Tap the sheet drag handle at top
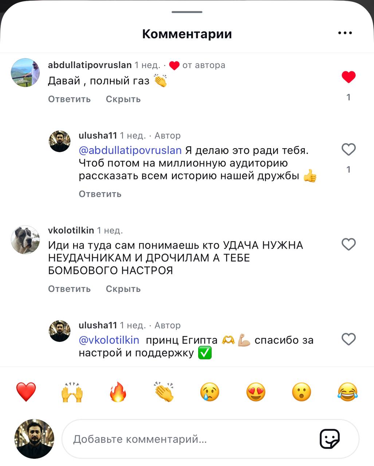This screenshot has width=374, height=466. click(187, 12)
